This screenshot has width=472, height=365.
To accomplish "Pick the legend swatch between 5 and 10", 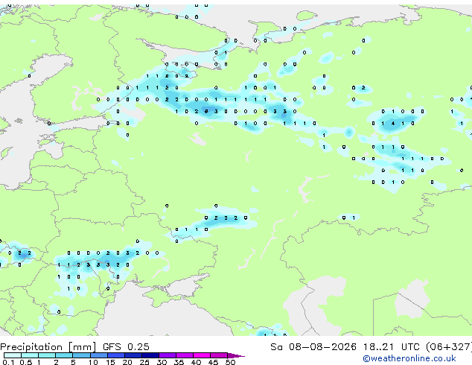I will pyautogui.click(x=82, y=355).
